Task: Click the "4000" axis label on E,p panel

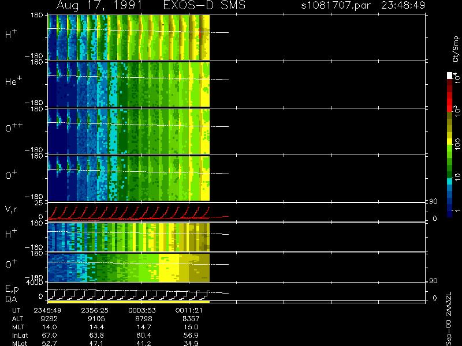Action: click(35, 283)
